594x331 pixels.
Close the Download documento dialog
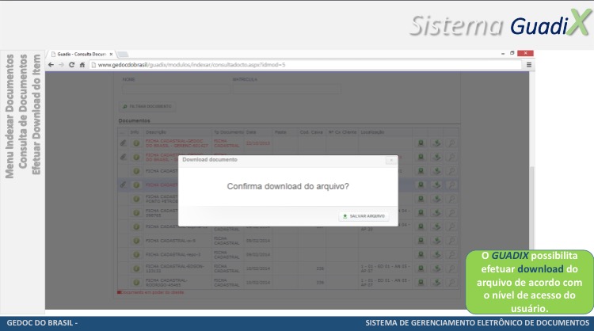coord(391,160)
